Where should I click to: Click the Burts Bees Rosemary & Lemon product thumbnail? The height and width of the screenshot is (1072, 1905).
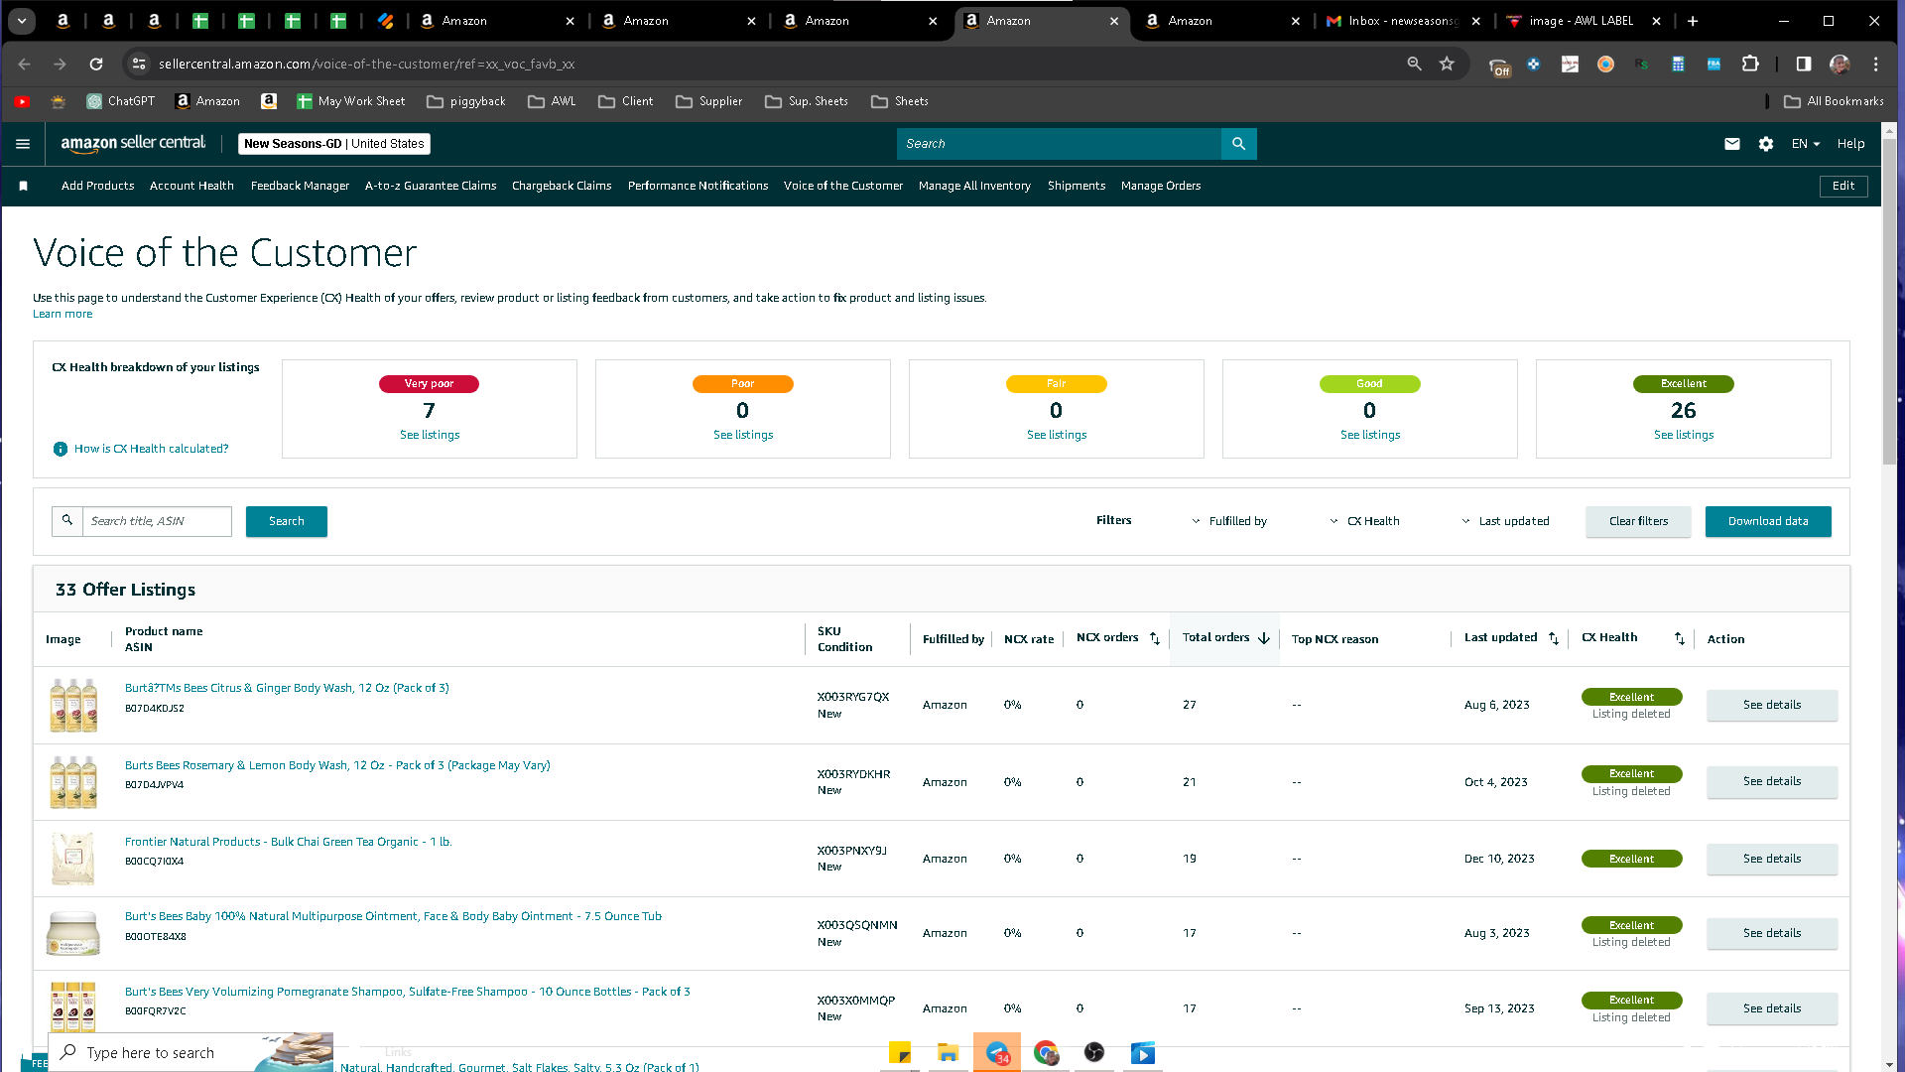[x=73, y=781]
